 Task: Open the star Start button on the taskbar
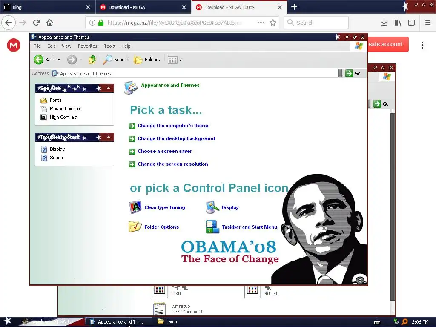[x=8, y=321]
